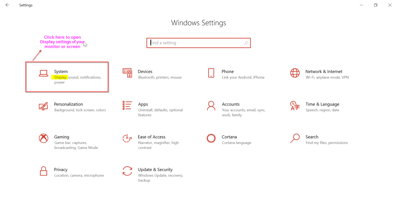Open Cortana via the Cortana circle icon
Image resolution: width=395 pixels, height=211 pixels.
pos(211,139)
